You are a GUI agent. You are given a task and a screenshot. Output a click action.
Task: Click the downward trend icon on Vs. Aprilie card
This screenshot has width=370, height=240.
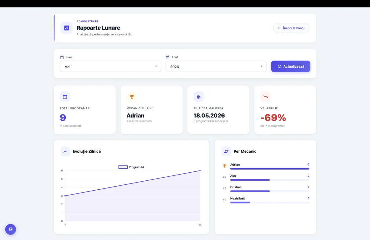tap(265, 97)
